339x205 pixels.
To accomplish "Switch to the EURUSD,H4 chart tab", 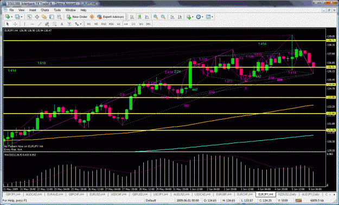I will (97, 194).
